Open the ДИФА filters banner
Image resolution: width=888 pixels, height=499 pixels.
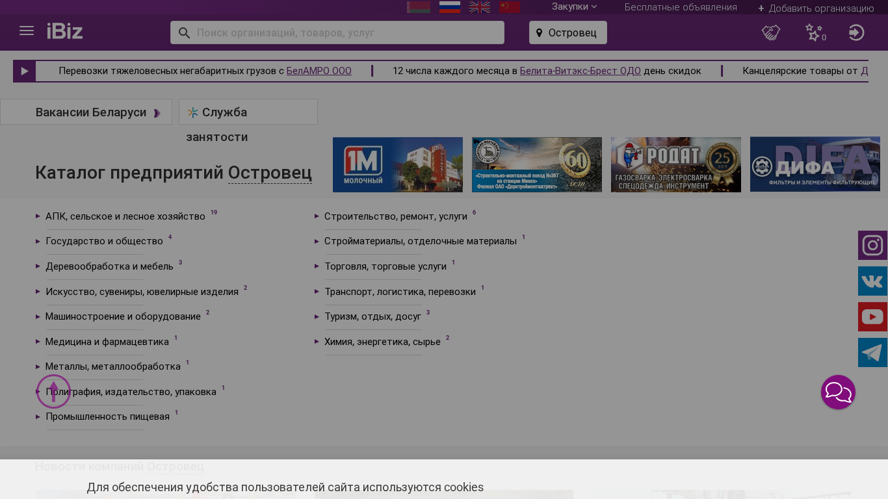[815, 164]
